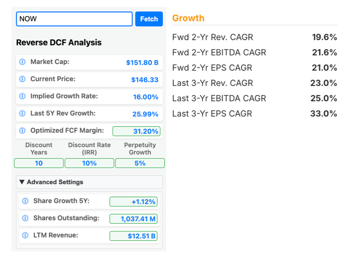The image size is (350, 256).
Task: Click the info icon beside Current Price
Action: [22, 80]
